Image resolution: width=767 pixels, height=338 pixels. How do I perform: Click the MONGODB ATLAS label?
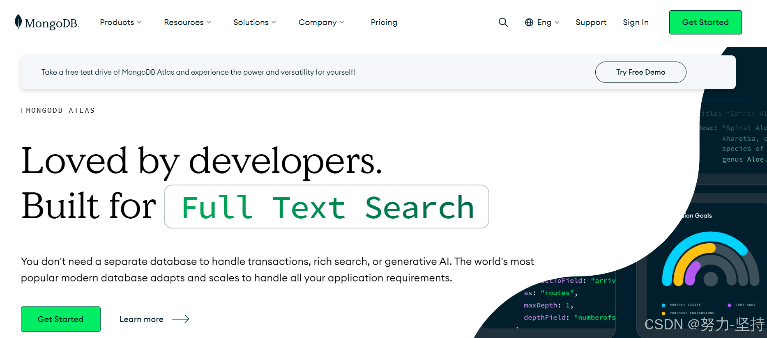(60, 110)
